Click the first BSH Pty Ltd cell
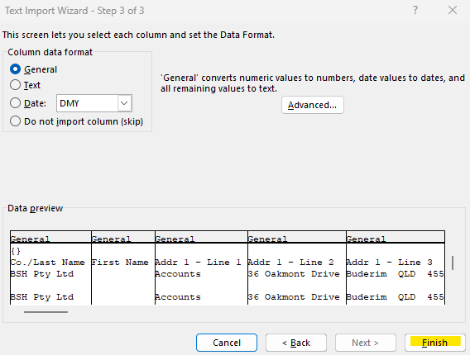470x355 pixels. 42,274
